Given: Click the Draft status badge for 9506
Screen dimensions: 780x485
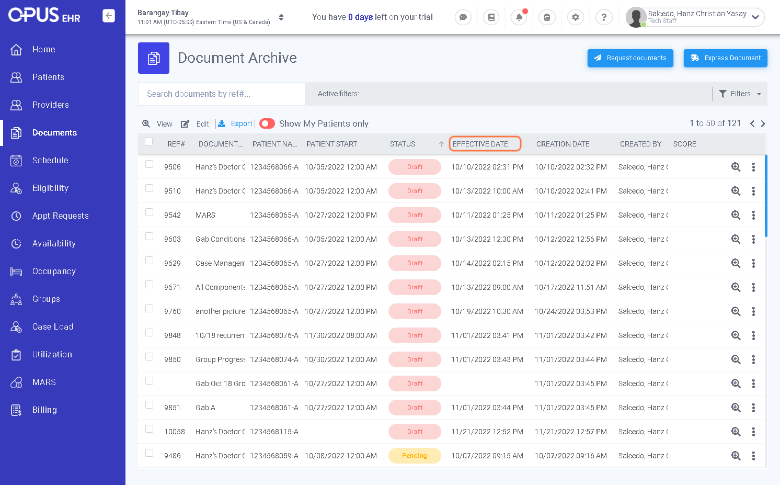Looking at the screenshot, I should tap(415, 167).
